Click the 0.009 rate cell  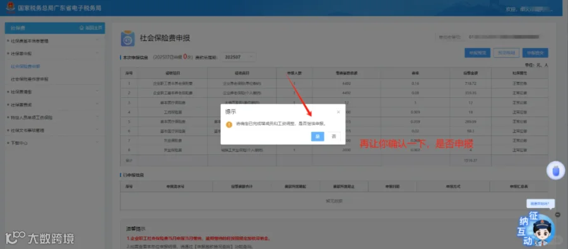[x=415, y=112]
